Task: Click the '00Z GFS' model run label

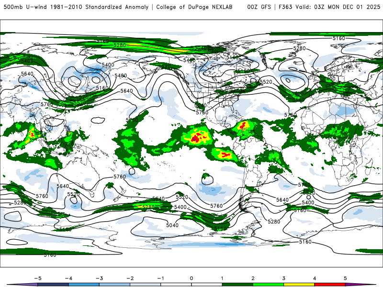Action: tap(259, 7)
